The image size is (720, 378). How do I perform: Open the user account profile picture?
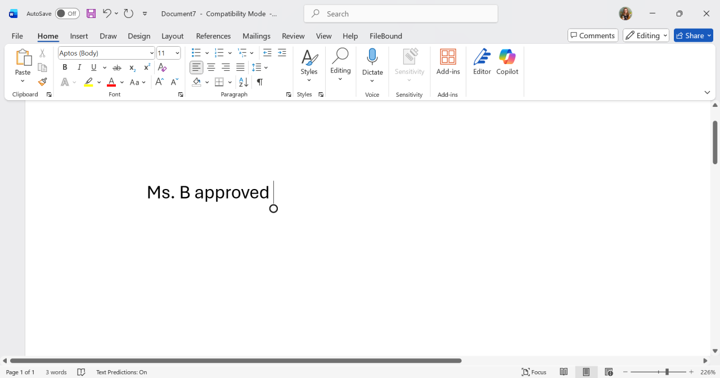tap(625, 13)
